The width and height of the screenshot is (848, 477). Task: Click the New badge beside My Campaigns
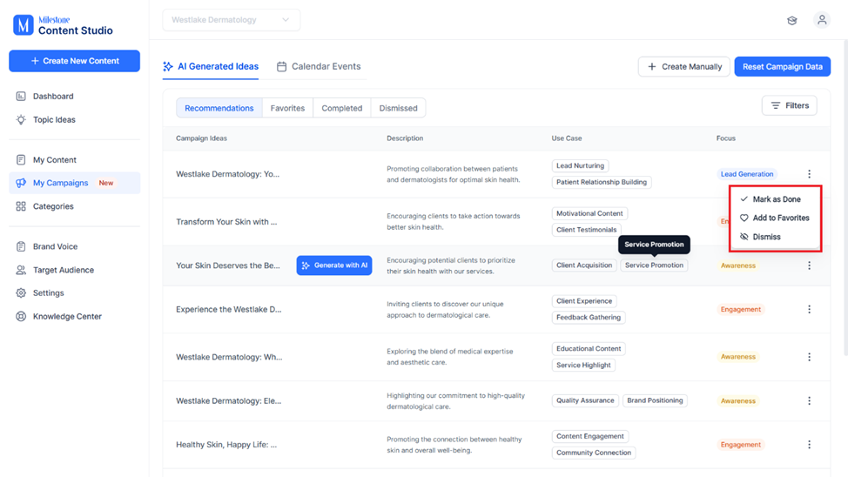[x=106, y=183]
